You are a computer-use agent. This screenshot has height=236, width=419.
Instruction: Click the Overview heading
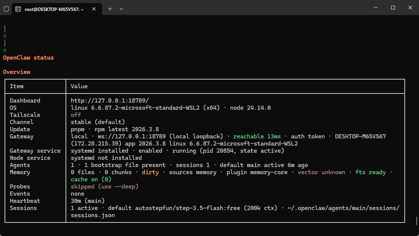[x=17, y=72]
